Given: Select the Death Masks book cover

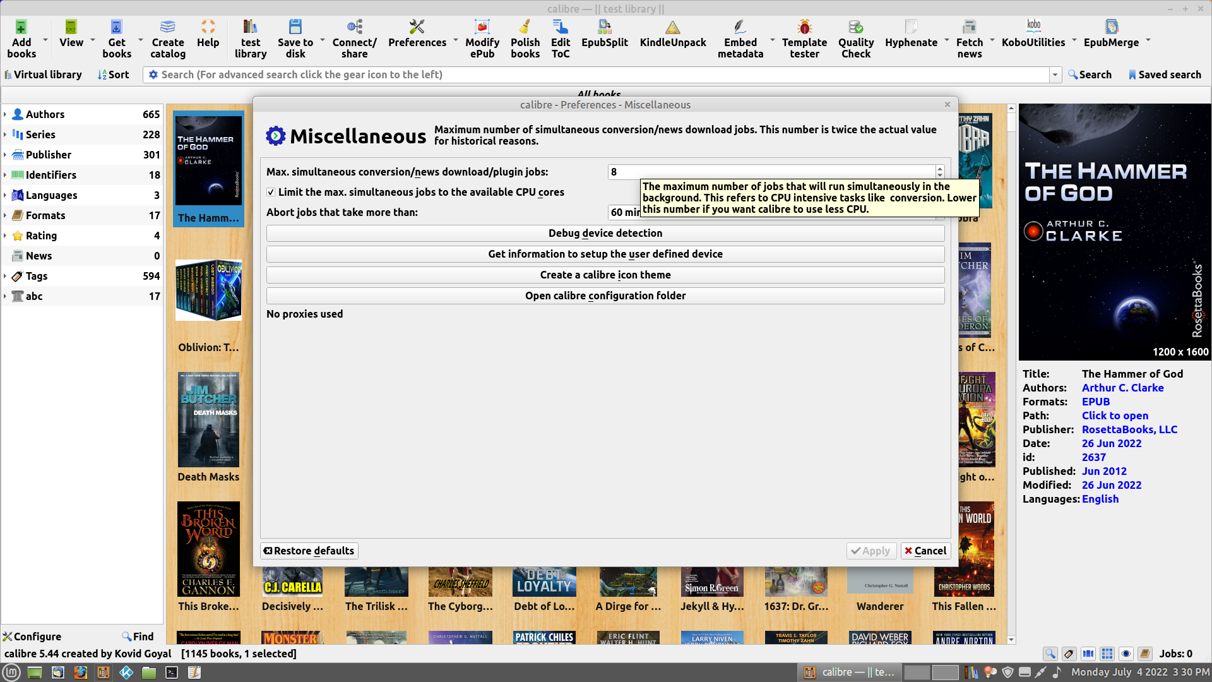Looking at the screenshot, I should [208, 420].
